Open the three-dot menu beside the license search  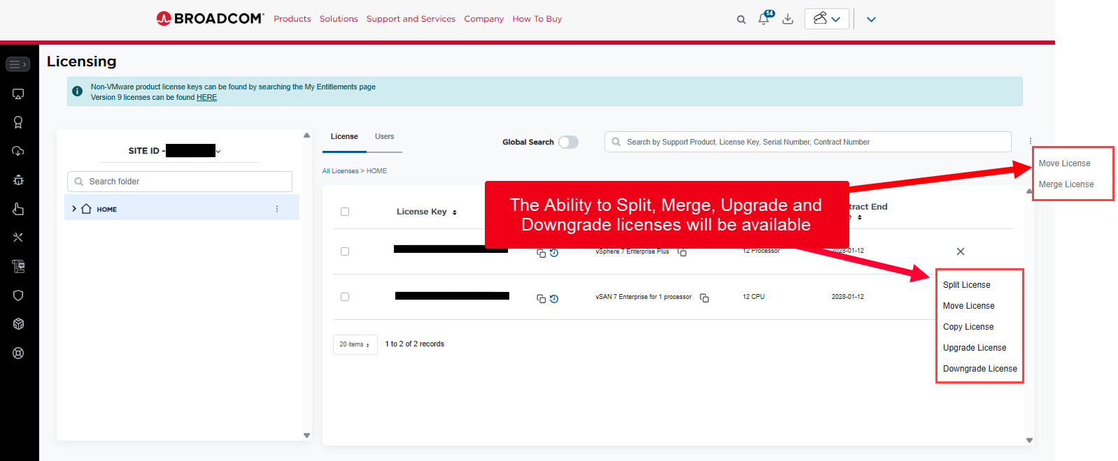click(1031, 141)
